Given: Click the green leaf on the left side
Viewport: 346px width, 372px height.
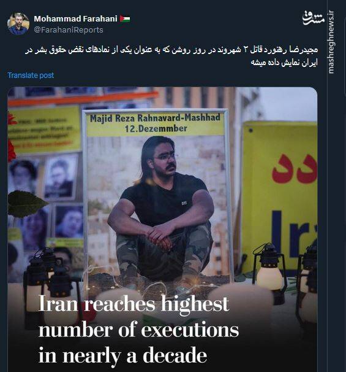Looking at the screenshot, I should [x=26, y=204].
